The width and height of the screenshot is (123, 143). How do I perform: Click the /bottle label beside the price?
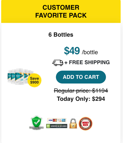(90, 52)
